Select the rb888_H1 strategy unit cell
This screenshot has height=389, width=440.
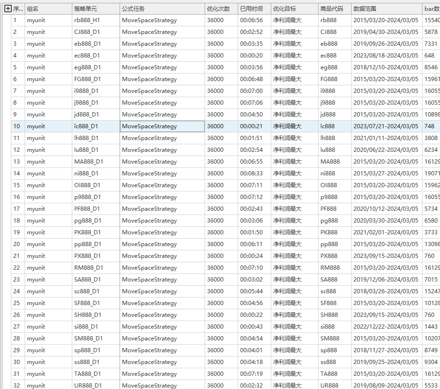pyautogui.click(x=87, y=20)
